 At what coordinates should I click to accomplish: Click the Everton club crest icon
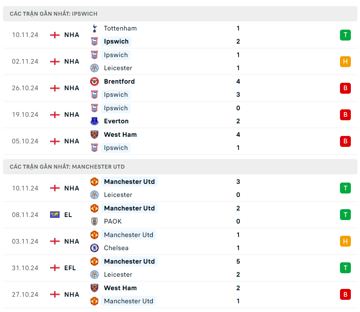[x=94, y=121]
